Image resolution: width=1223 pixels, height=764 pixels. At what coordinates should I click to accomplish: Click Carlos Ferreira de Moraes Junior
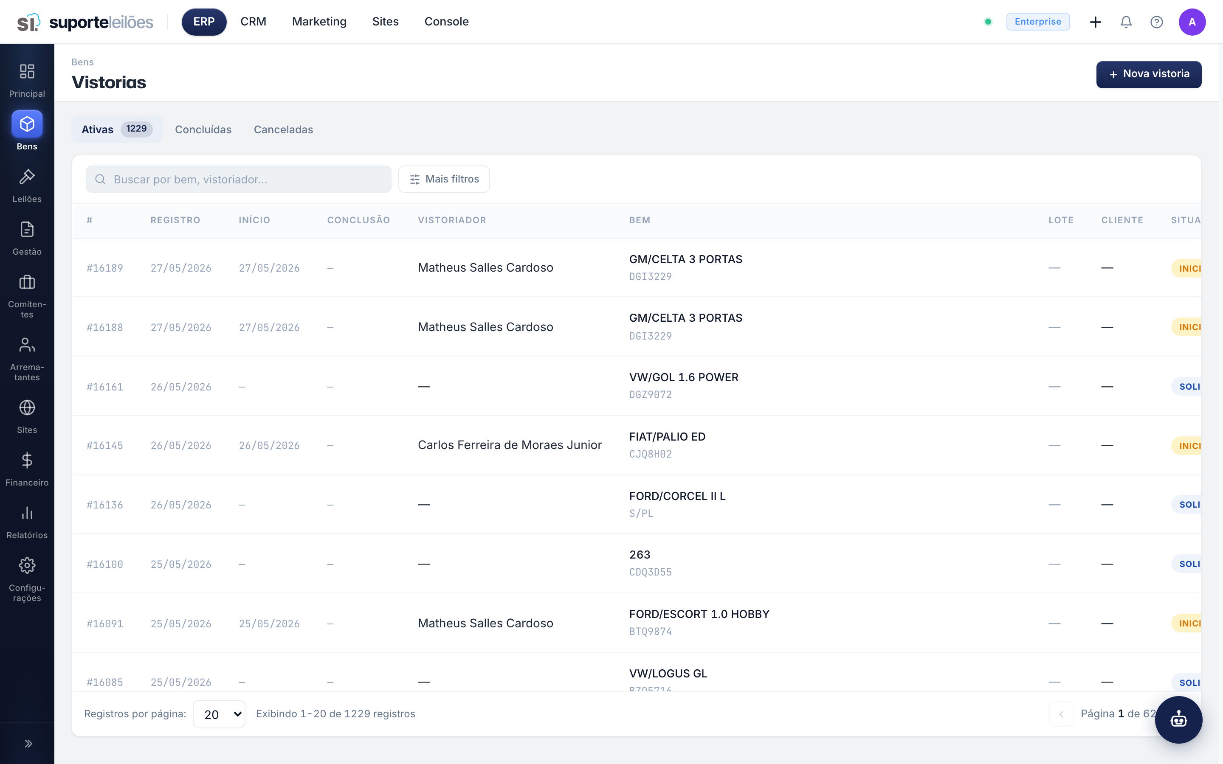pyautogui.click(x=510, y=445)
